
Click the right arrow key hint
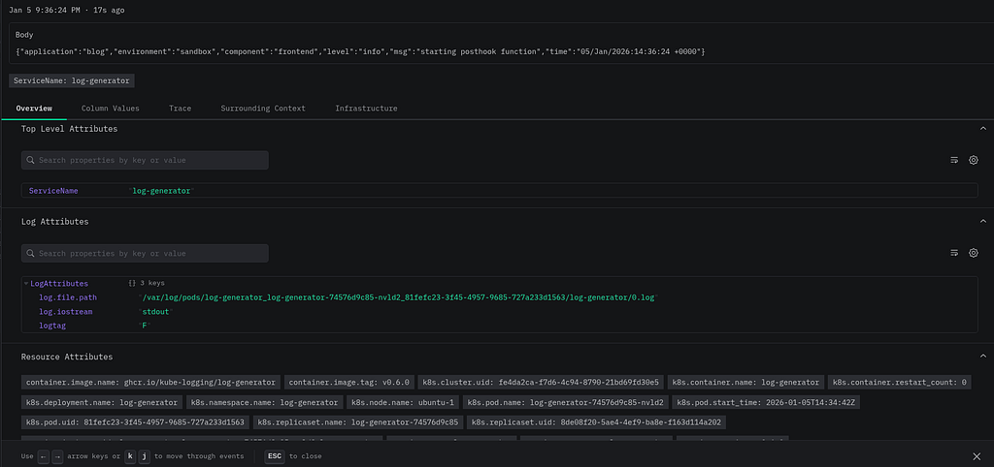click(57, 456)
